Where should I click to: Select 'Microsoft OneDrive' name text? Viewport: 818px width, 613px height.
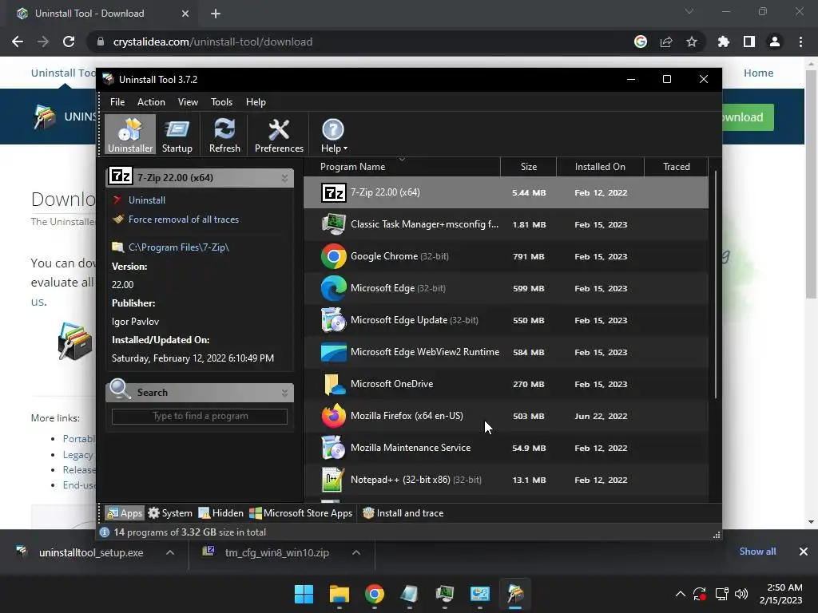point(391,384)
